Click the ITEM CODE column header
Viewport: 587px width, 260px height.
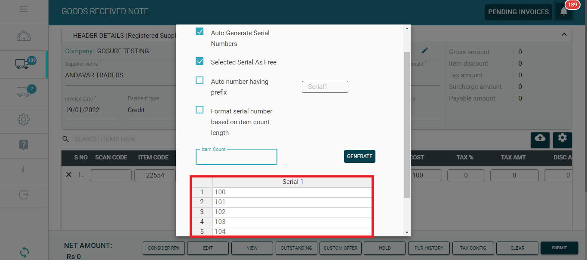point(153,157)
